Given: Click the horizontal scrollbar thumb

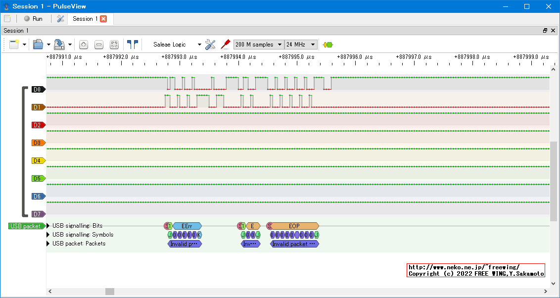Looking at the screenshot, I should [110, 292].
